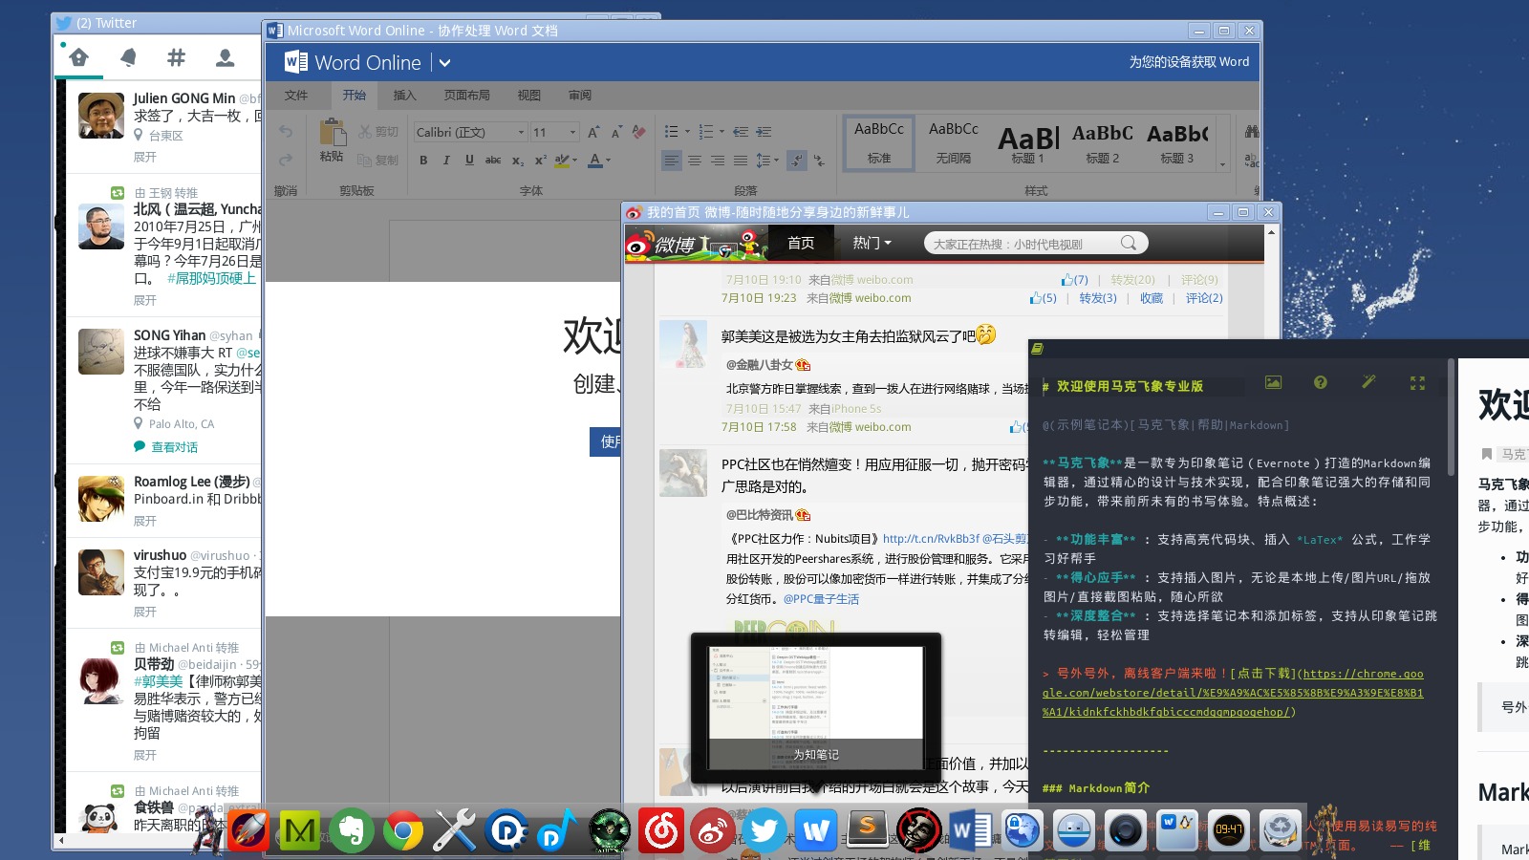This screenshot has height=860, width=1529.
Task: Open Weibo red icon in dock
Action: click(712, 830)
